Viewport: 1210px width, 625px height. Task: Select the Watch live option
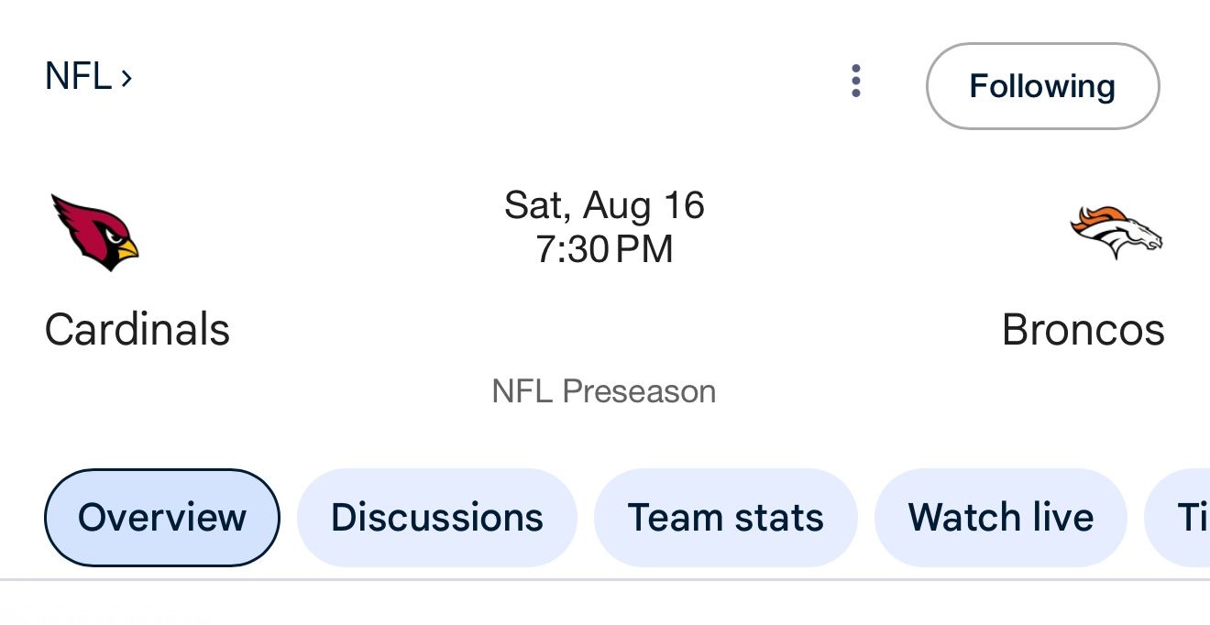point(1000,517)
